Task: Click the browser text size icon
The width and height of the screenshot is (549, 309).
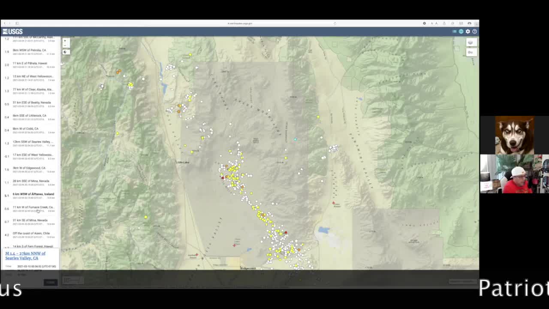Action: click(x=434, y=23)
